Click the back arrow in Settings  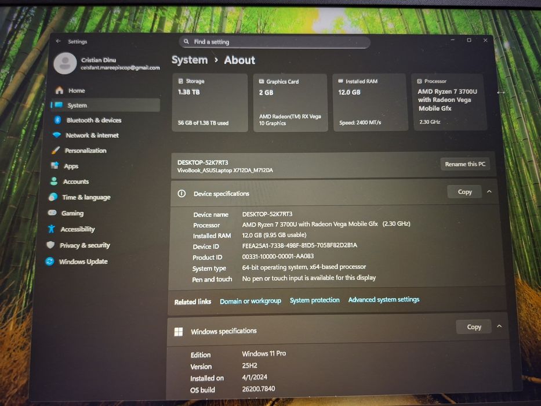(x=59, y=41)
